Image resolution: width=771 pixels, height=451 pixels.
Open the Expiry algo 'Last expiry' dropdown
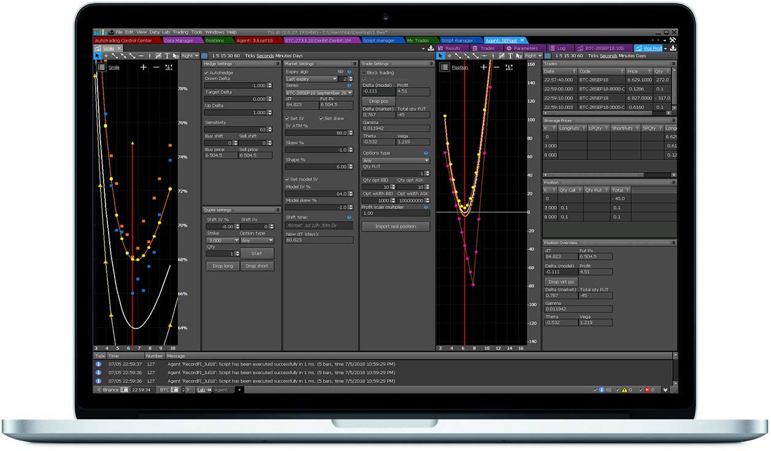pyautogui.click(x=312, y=79)
